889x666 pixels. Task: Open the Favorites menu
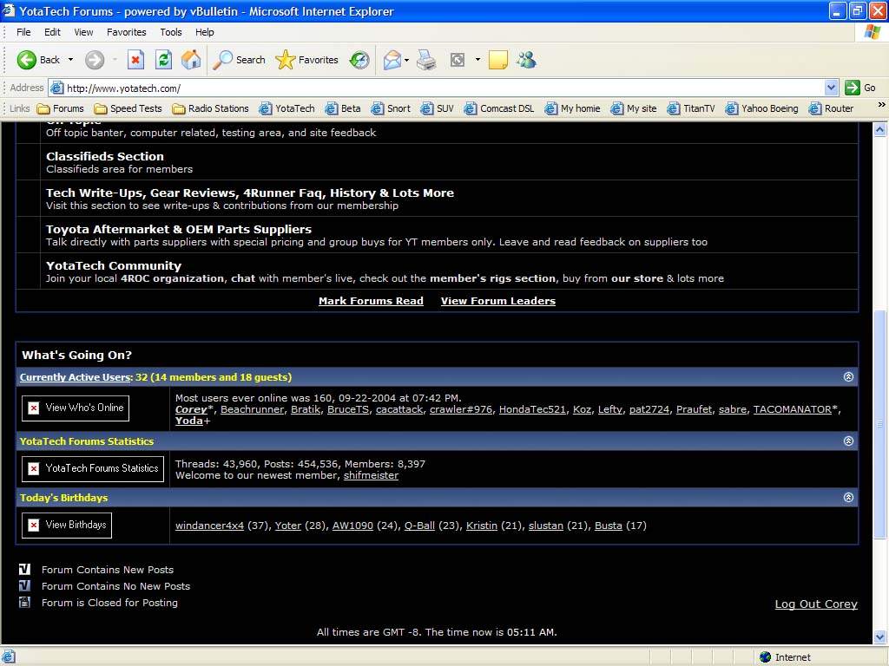click(127, 32)
